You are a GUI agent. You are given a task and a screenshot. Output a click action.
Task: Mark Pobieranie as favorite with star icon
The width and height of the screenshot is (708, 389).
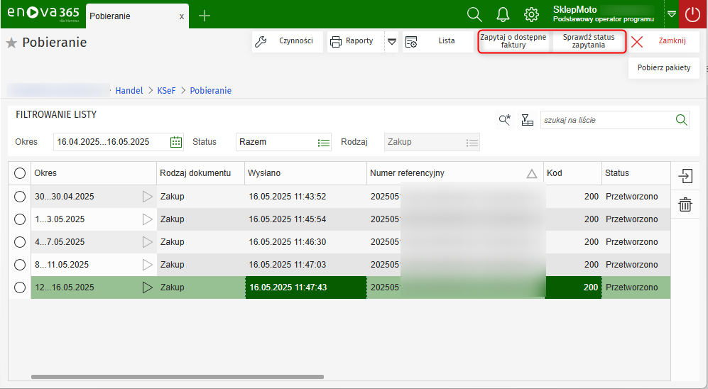pos(11,43)
